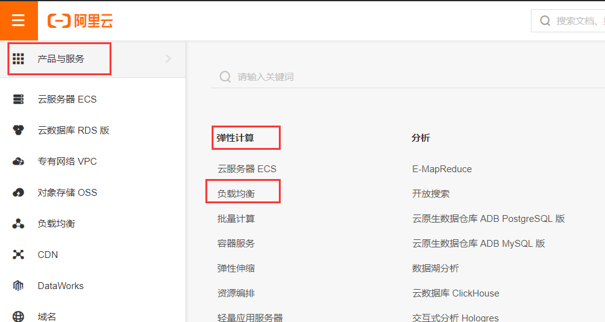Open 轻量应用服务器 link
The height and width of the screenshot is (322, 605).
tap(250, 318)
